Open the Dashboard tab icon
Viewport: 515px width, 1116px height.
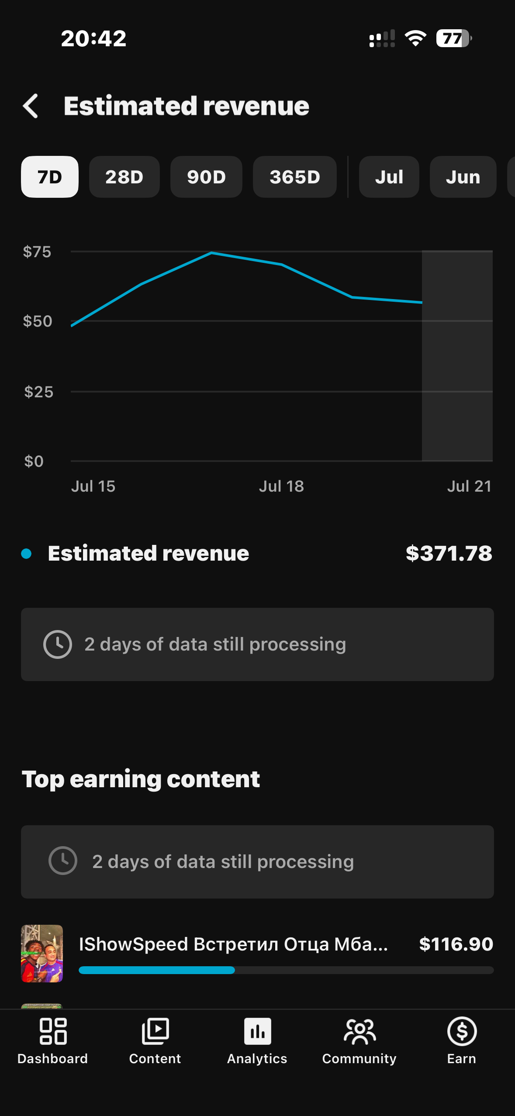click(53, 1031)
